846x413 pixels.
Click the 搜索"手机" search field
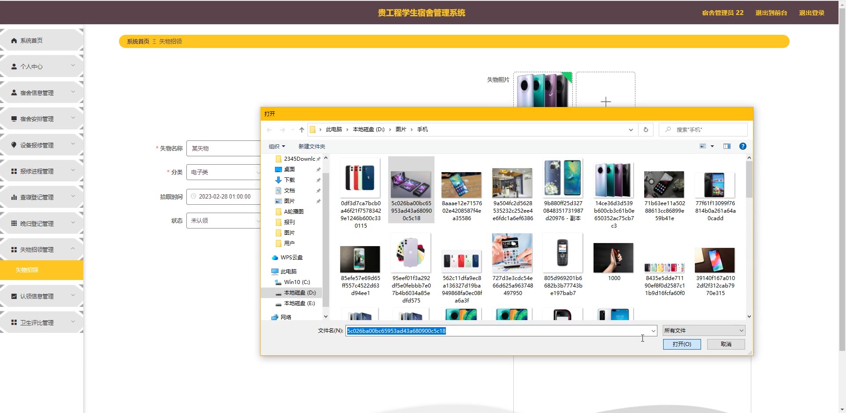pos(703,129)
